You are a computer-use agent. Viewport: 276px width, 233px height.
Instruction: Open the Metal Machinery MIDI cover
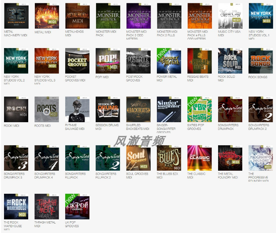click(x=16, y=16)
